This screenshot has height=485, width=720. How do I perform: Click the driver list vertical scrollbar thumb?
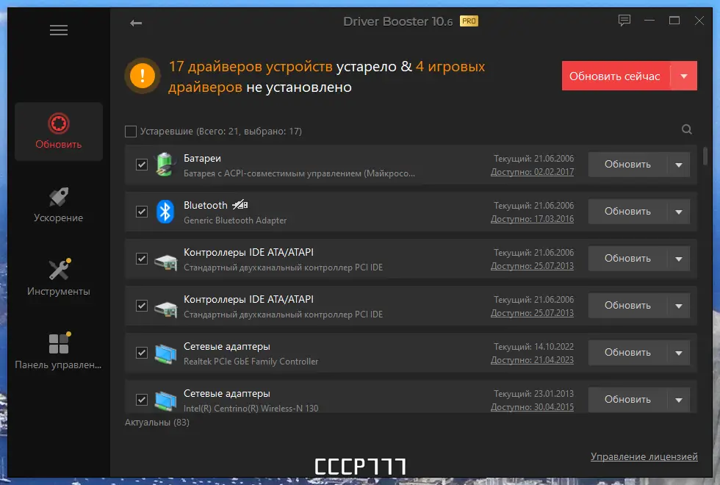click(x=705, y=156)
